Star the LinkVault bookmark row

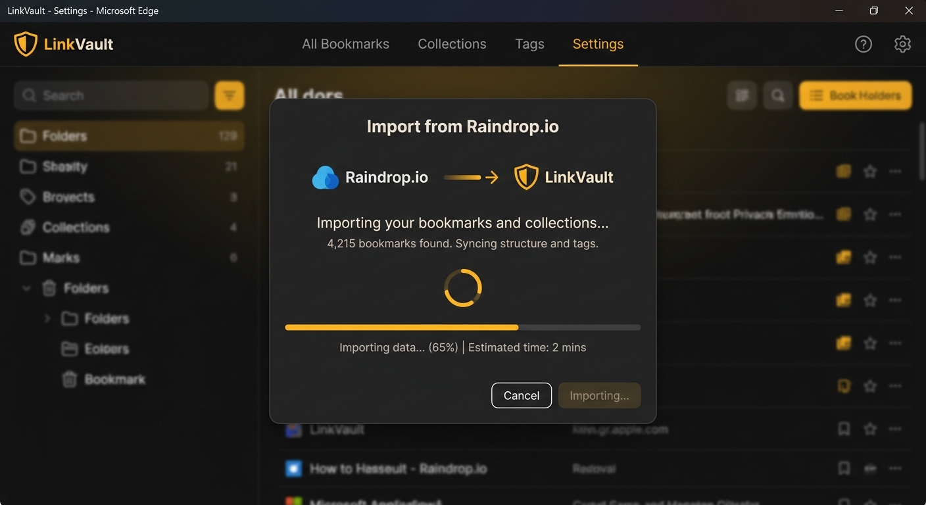pos(870,429)
